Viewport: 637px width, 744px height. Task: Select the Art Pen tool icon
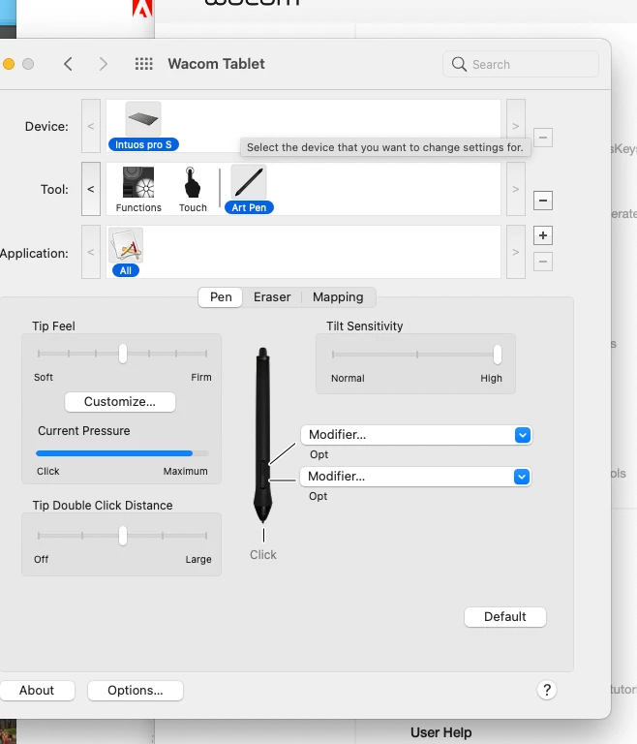(x=249, y=182)
